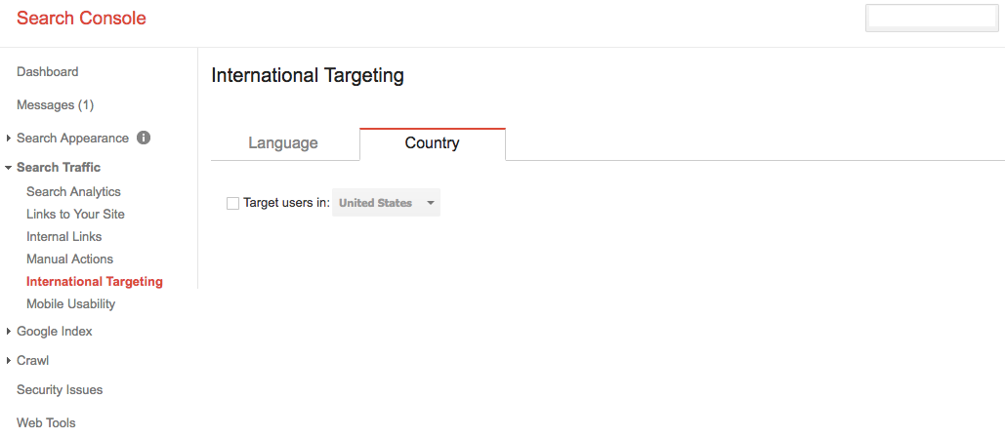Open the United States country dropdown
This screenshot has height=438, width=1005.
click(386, 202)
